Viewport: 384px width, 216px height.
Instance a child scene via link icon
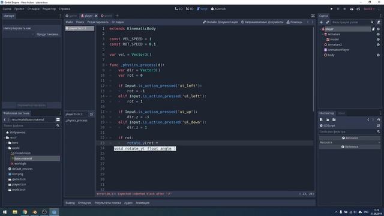tap(328, 22)
